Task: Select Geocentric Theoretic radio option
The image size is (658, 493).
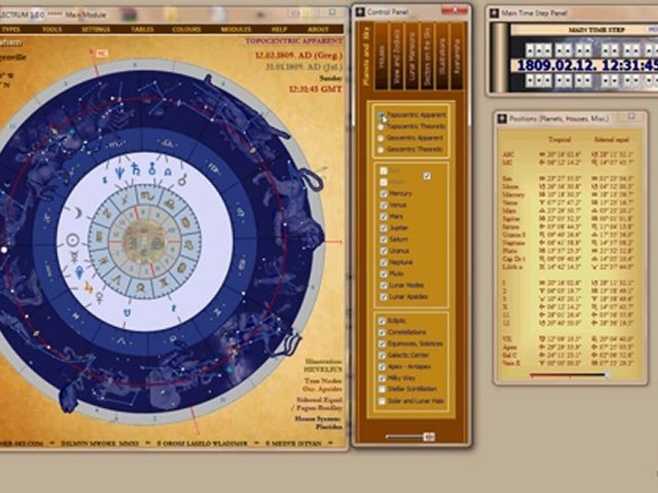Action: tap(381, 149)
